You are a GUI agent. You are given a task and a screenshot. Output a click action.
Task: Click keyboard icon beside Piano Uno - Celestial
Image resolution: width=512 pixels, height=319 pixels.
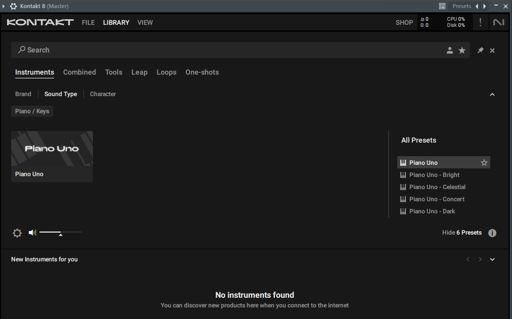click(x=403, y=187)
